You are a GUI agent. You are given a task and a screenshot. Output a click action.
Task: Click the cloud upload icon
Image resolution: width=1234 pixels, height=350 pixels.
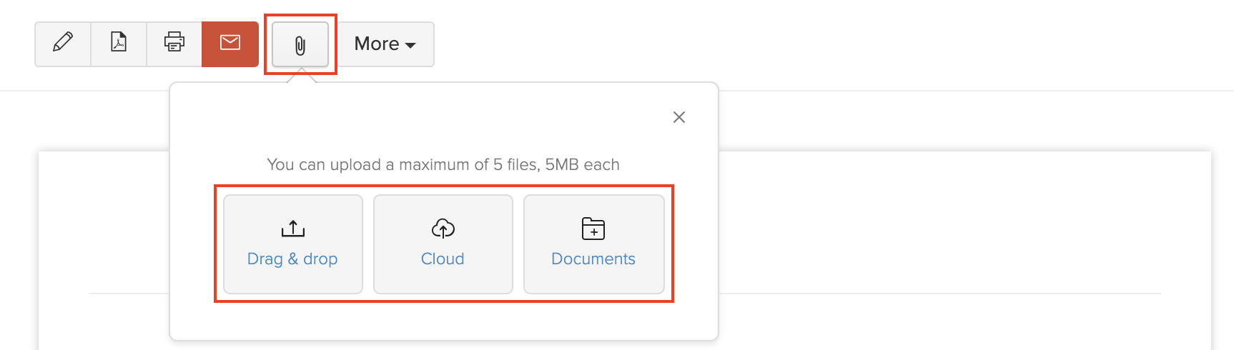[443, 229]
